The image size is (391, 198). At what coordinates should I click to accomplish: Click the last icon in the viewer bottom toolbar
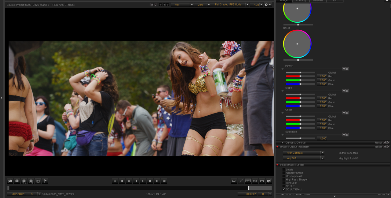pos(269,181)
